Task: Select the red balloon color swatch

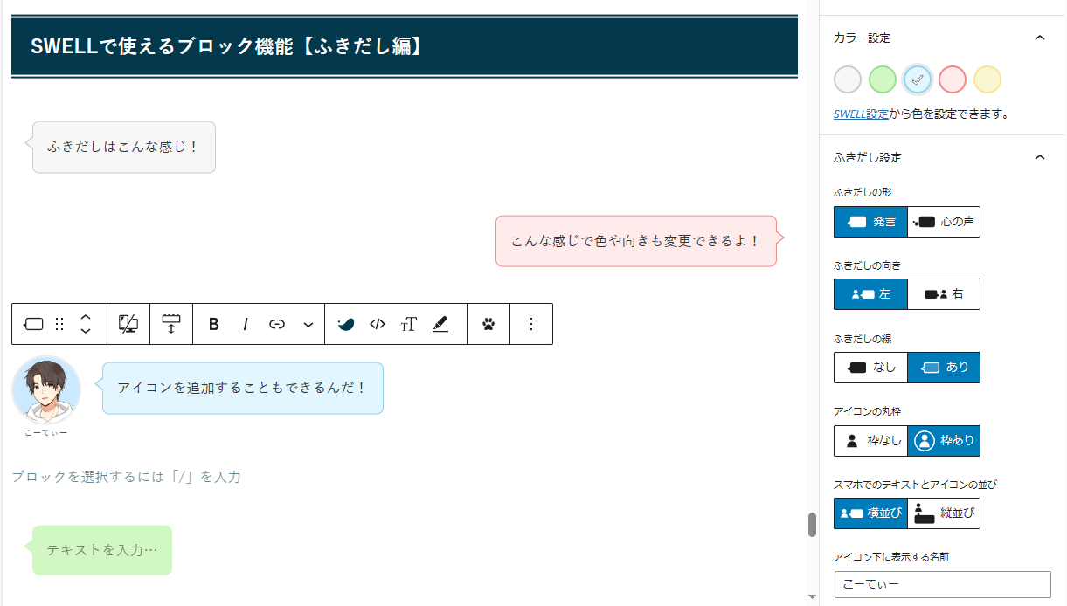Action: [x=953, y=79]
